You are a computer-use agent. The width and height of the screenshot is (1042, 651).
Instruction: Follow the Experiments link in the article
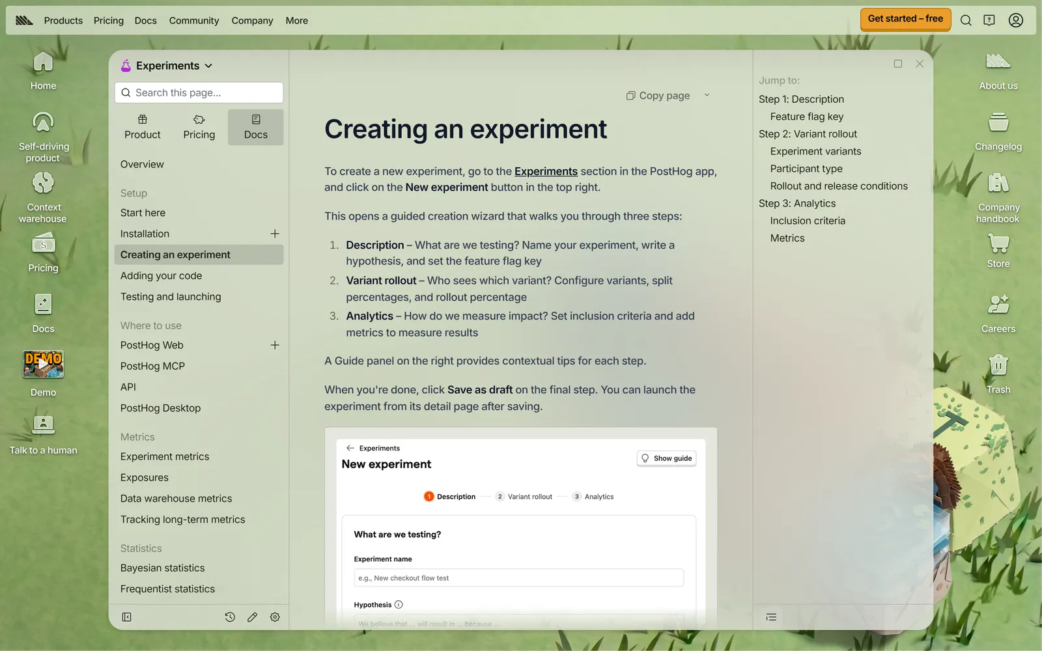click(546, 171)
